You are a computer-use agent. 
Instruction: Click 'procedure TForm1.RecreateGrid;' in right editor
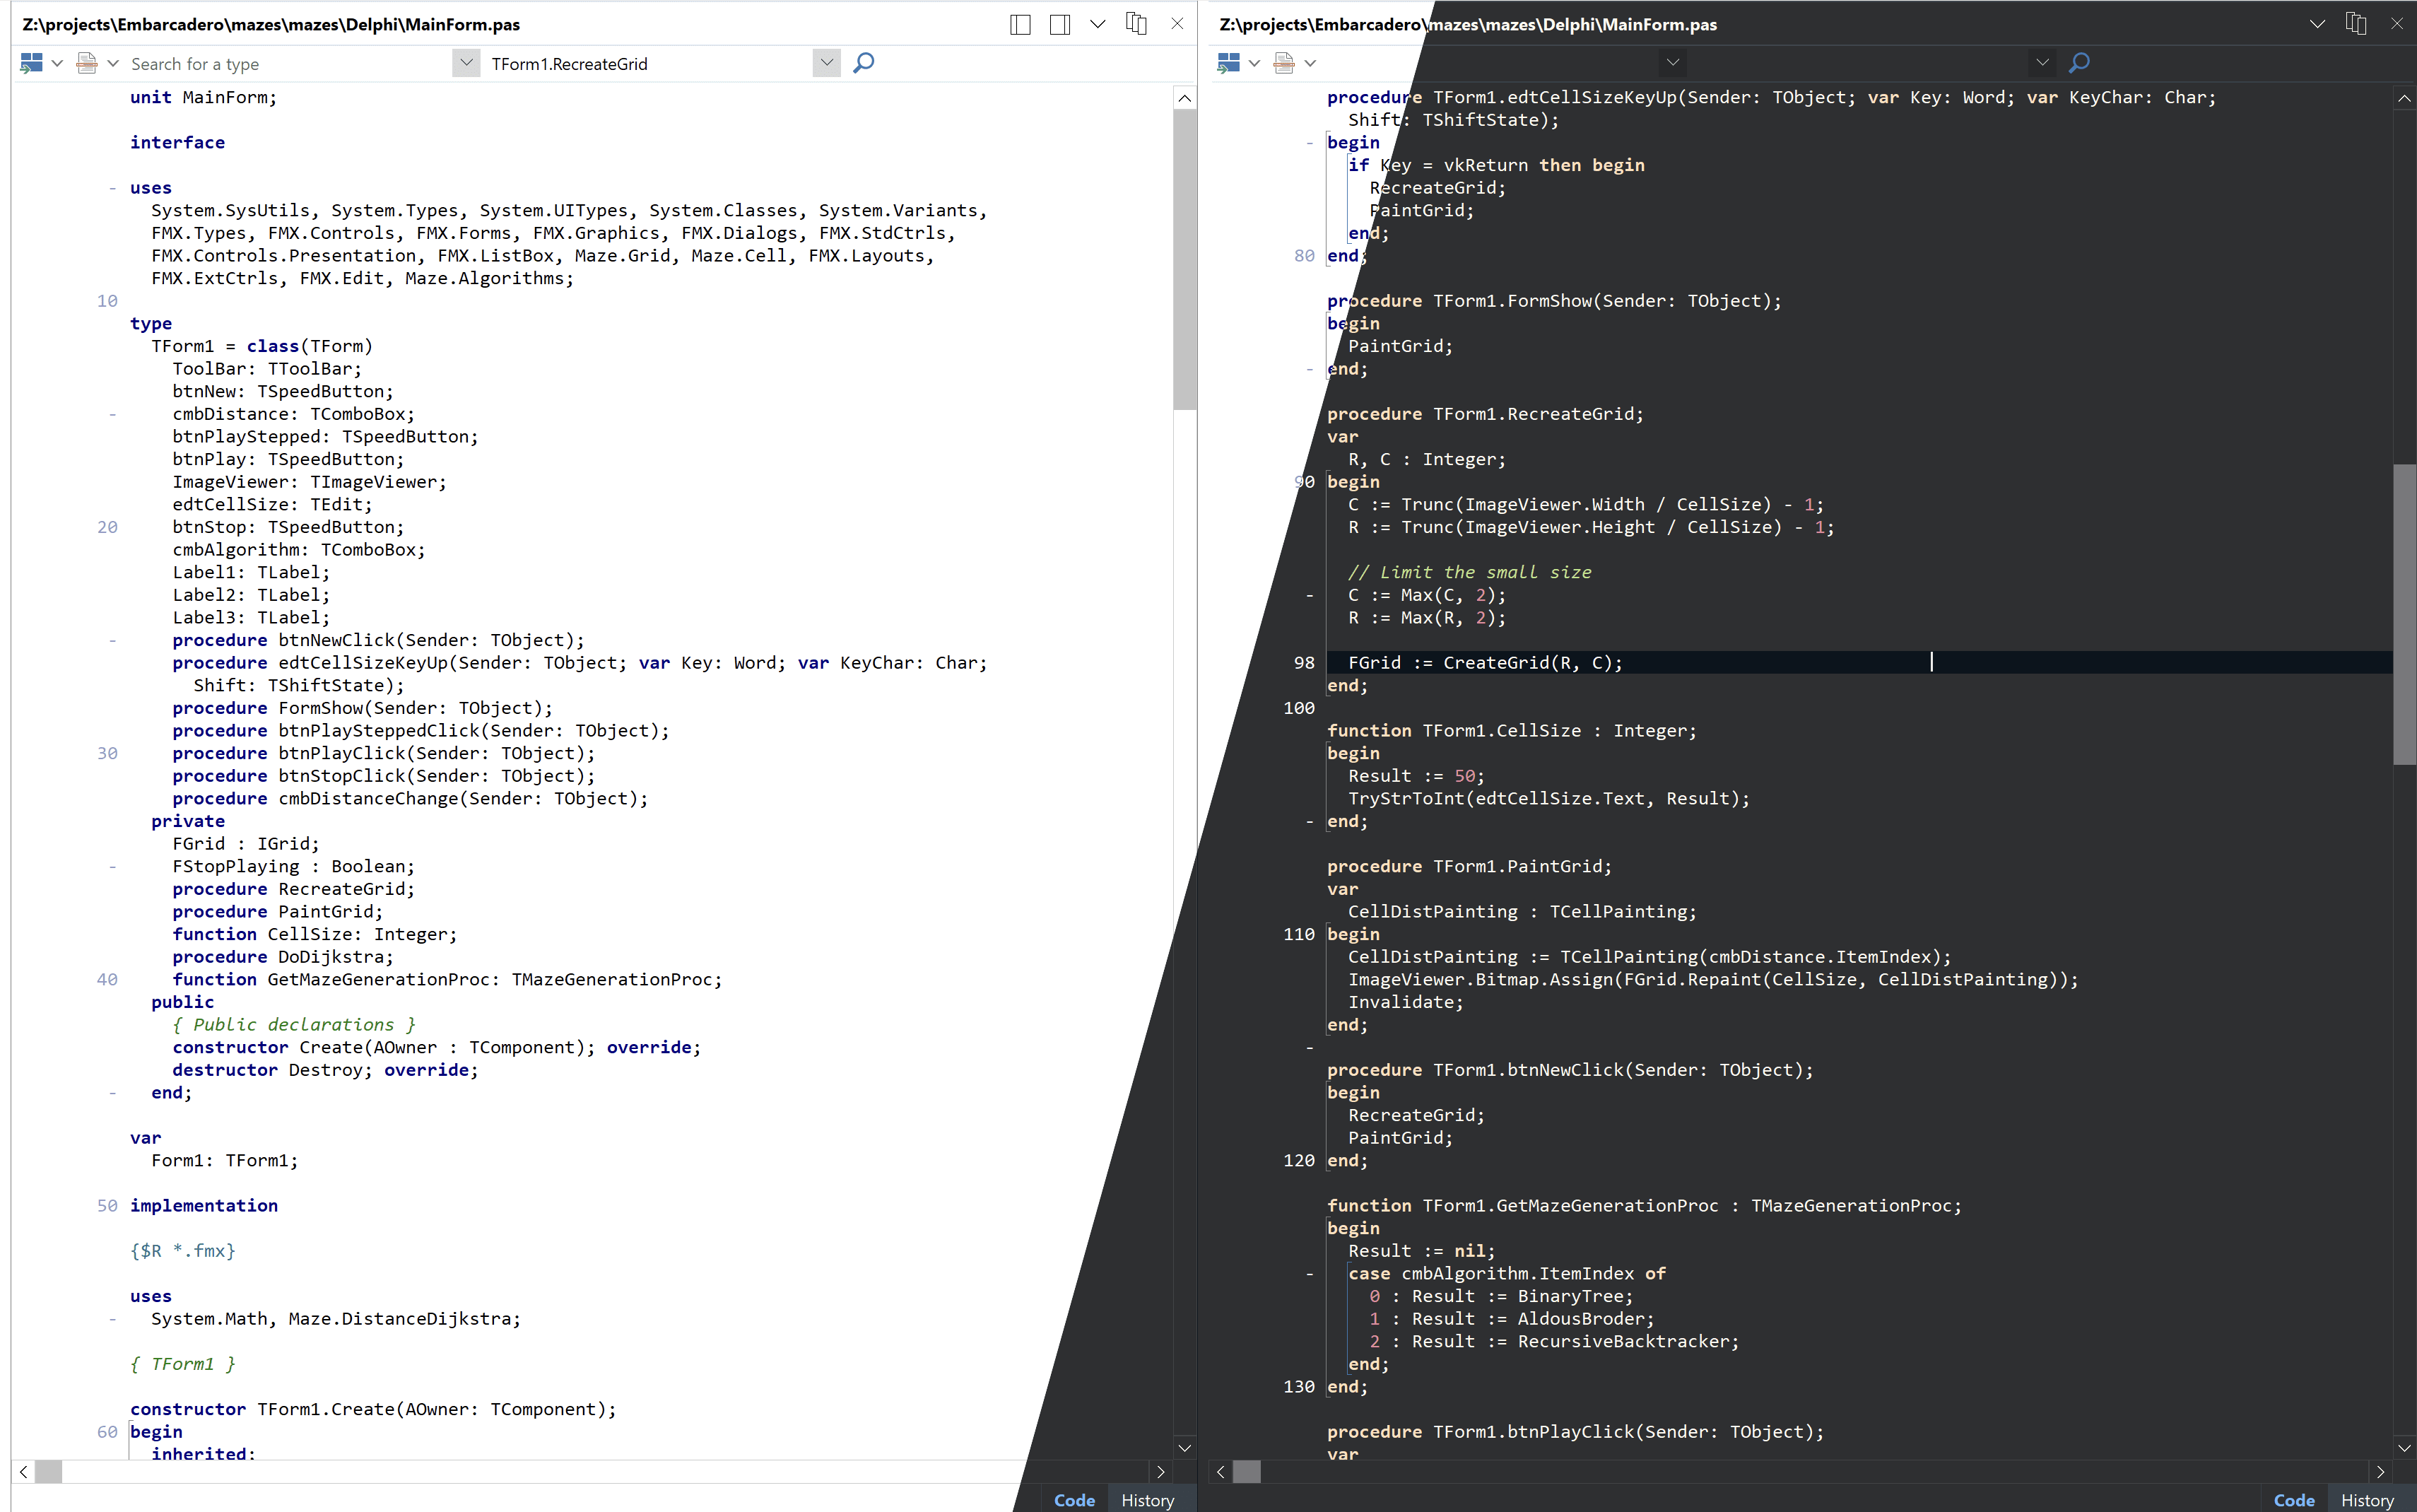coord(1486,414)
